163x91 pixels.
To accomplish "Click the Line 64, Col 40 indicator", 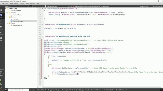I will 157,6.
